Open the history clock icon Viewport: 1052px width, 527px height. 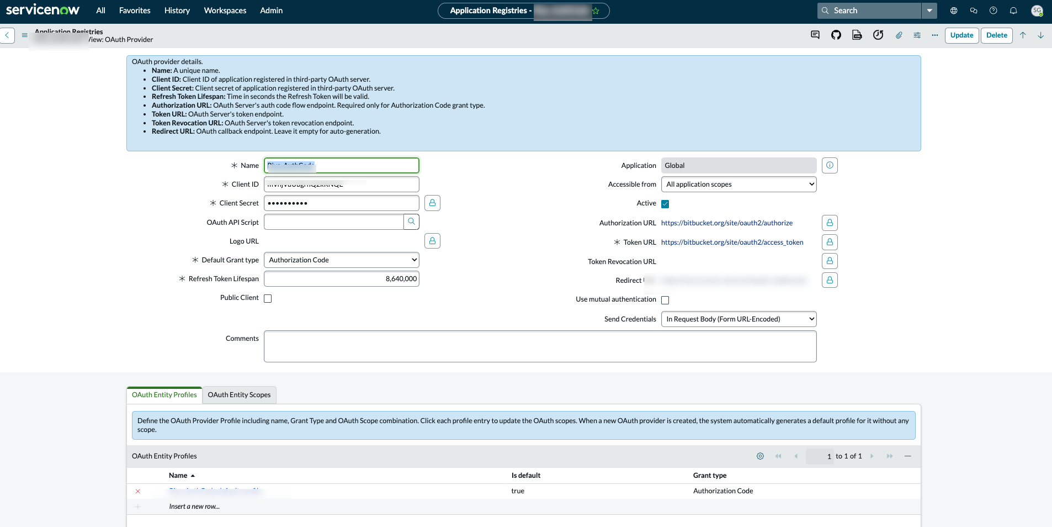(878, 35)
